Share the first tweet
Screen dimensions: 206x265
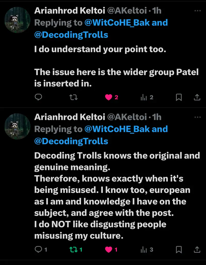[197, 97]
